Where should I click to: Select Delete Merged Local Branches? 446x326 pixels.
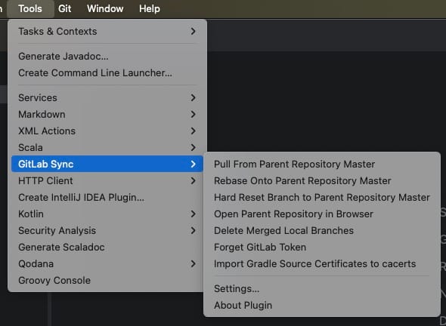click(322, 231)
